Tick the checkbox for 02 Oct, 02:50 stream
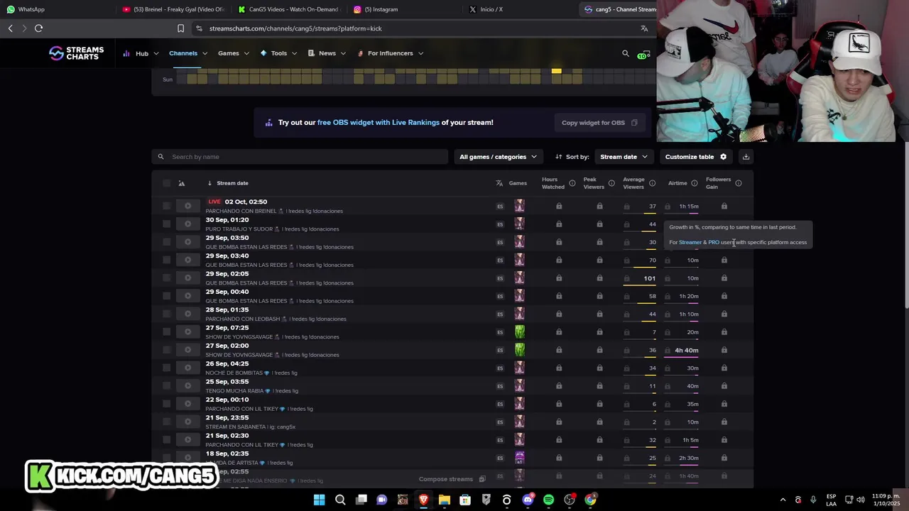The height and width of the screenshot is (511, 909). (166, 206)
